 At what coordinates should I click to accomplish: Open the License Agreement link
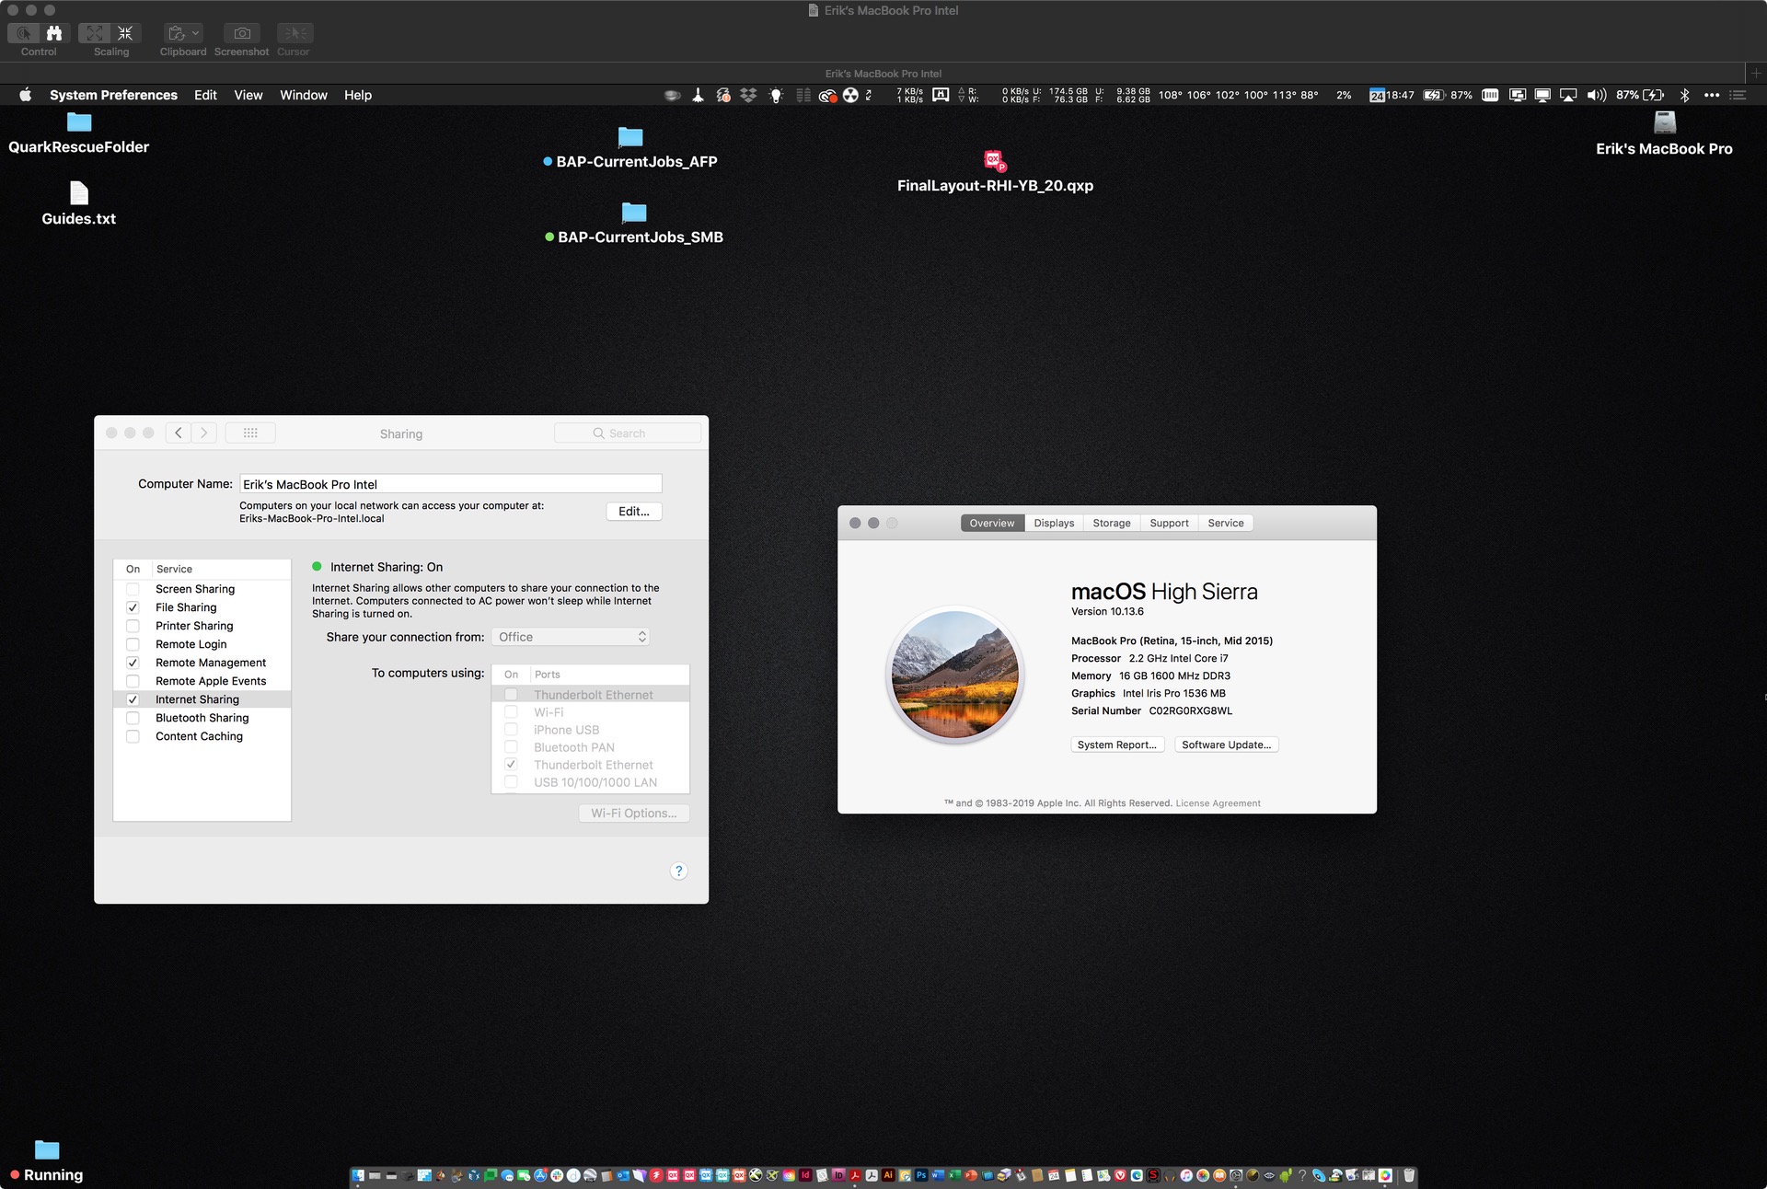coord(1218,803)
